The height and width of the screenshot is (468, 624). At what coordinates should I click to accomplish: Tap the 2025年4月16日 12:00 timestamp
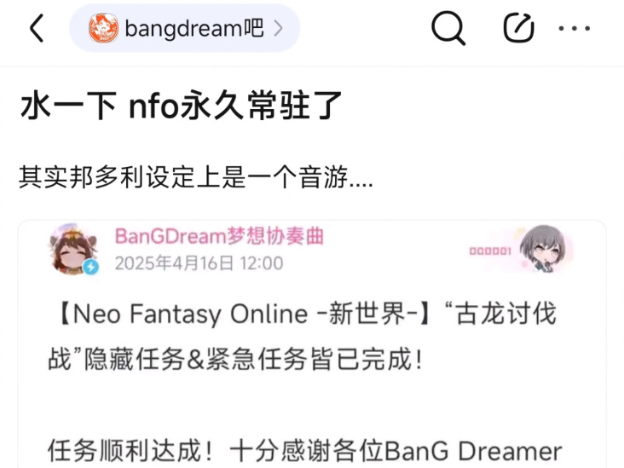click(x=199, y=263)
